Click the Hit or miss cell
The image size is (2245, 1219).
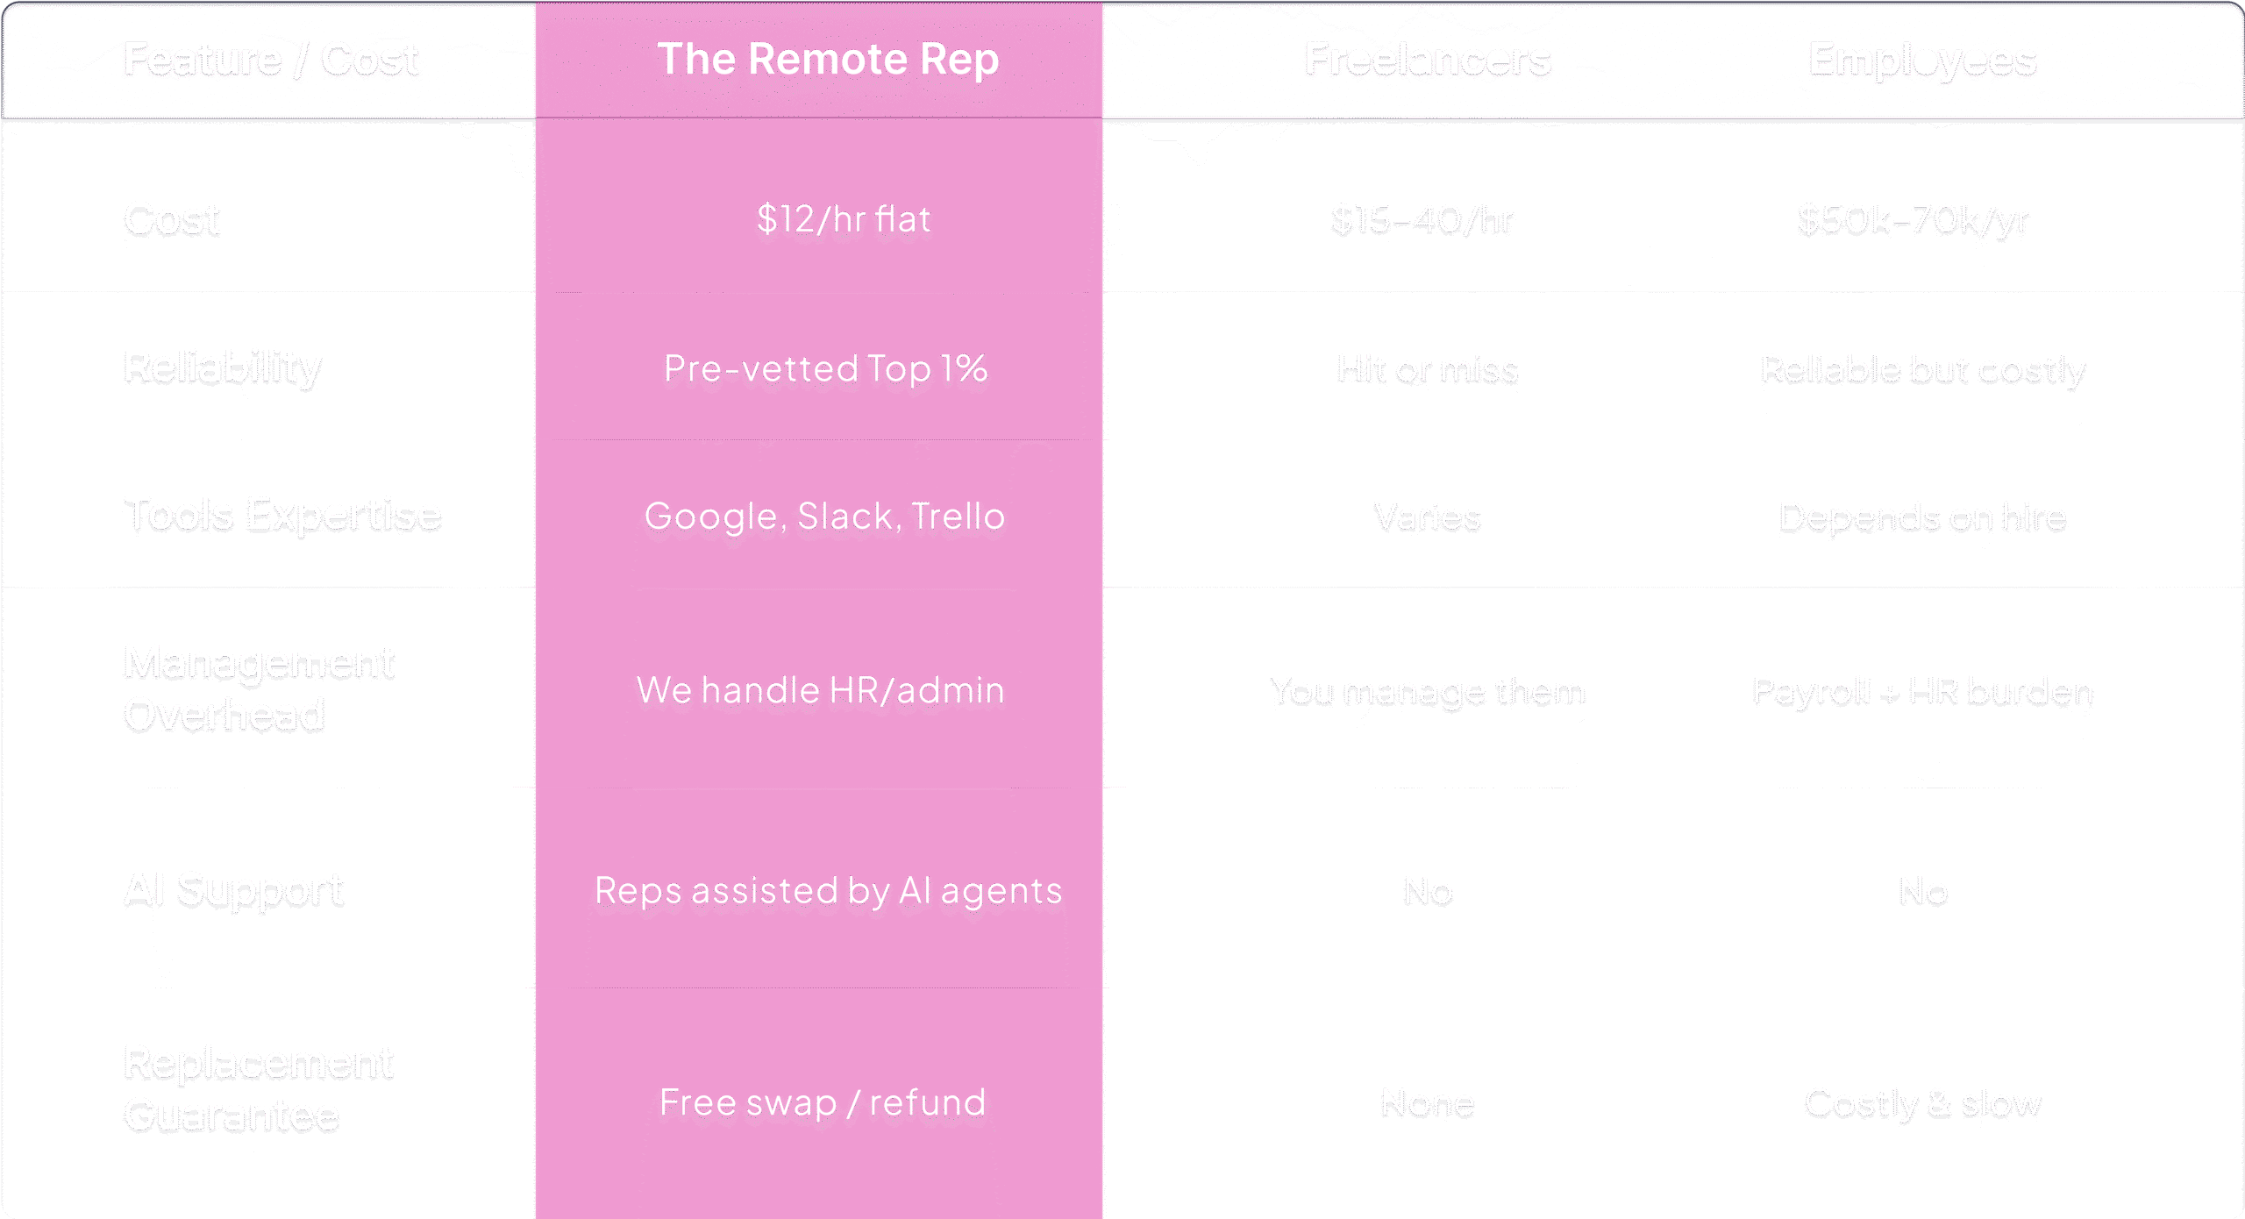pyautogui.click(x=1428, y=370)
